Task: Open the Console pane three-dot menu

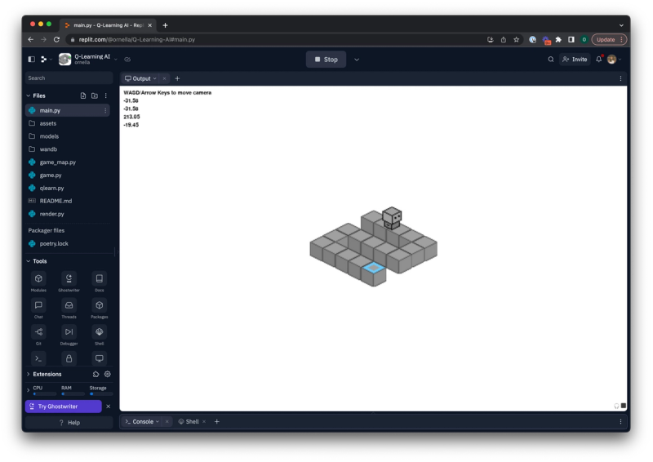Action: [620, 421]
